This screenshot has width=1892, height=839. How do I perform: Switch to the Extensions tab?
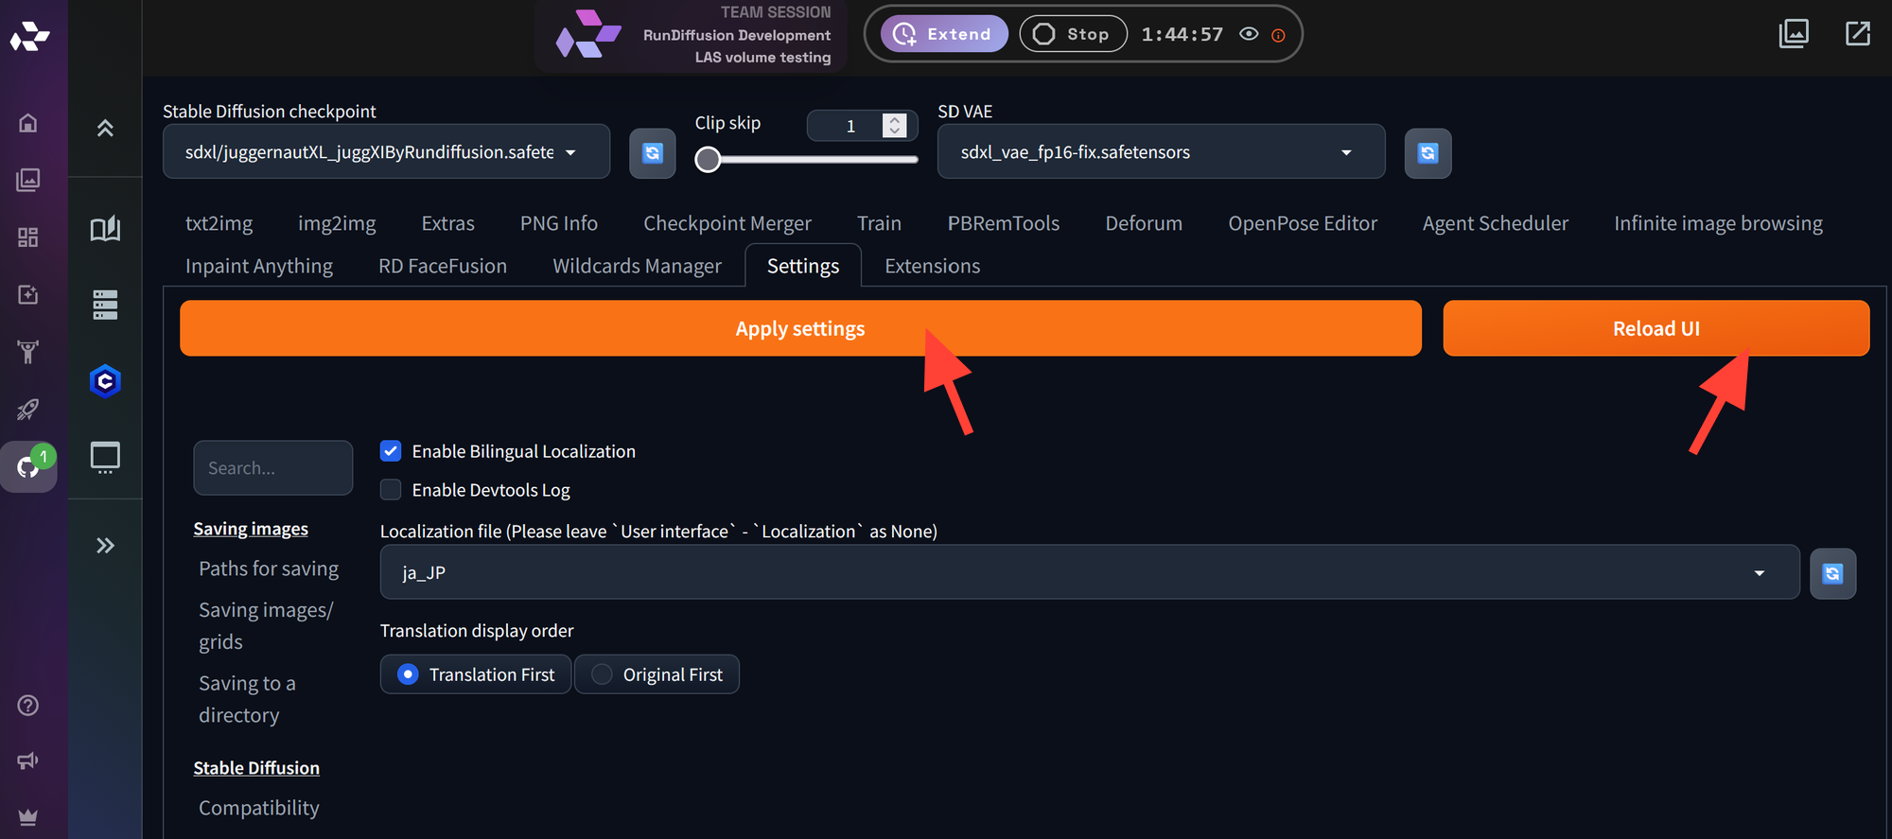tap(933, 266)
